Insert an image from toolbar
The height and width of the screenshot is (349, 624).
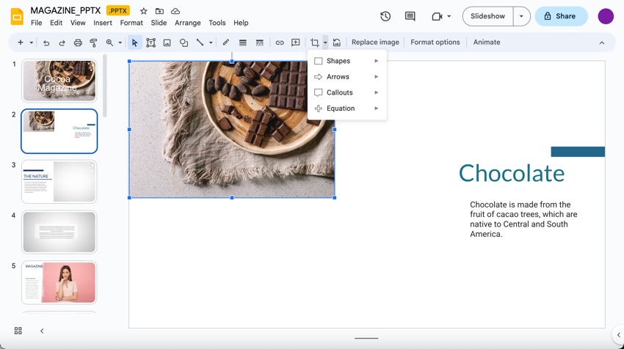[x=167, y=43]
